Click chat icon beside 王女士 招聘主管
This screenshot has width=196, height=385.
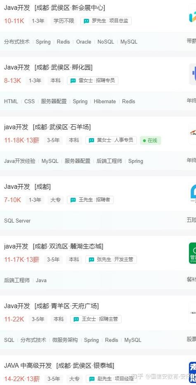tap(76, 319)
